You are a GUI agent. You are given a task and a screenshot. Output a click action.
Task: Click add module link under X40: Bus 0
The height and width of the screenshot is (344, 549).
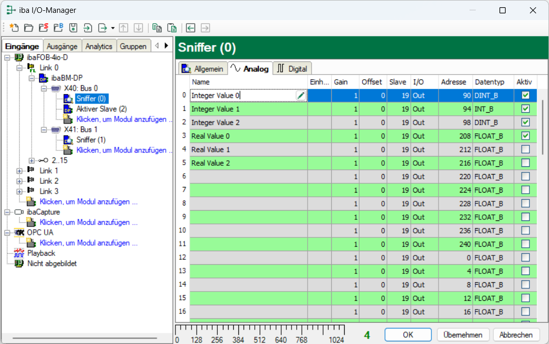123,119
